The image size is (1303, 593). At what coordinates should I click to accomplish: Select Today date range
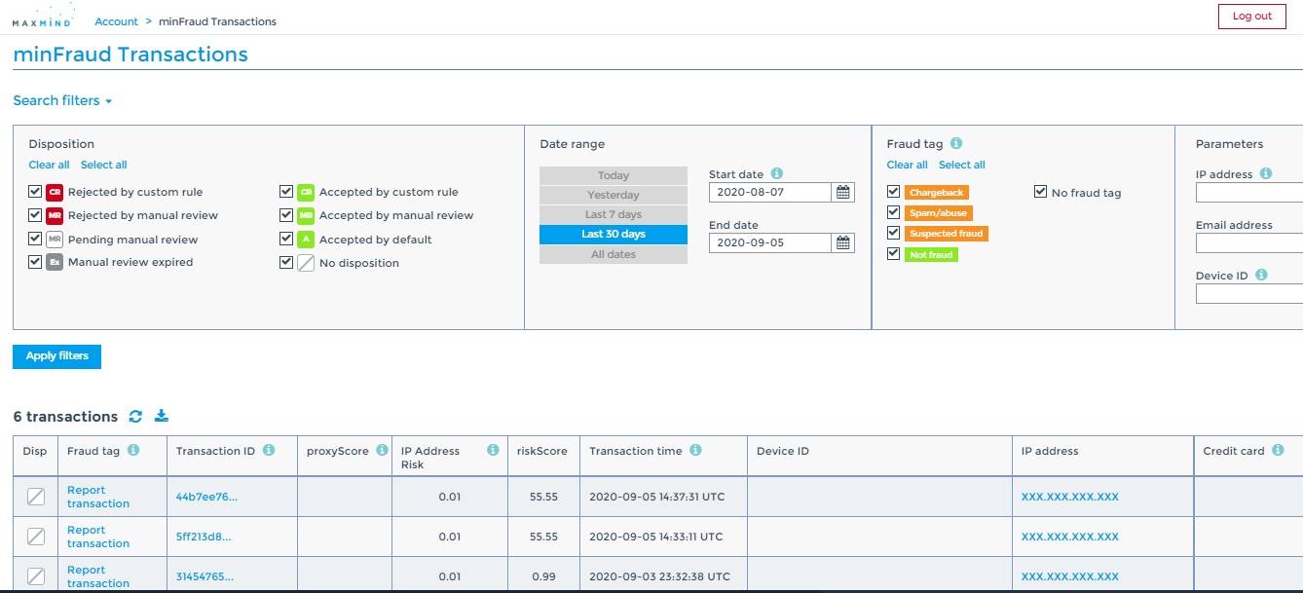coord(614,175)
